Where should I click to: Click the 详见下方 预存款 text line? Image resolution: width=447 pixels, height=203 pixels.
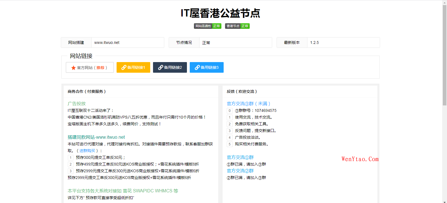coord(101,198)
